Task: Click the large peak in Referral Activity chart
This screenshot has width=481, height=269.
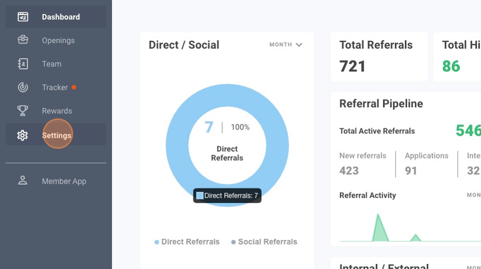Action: [379, 226]
